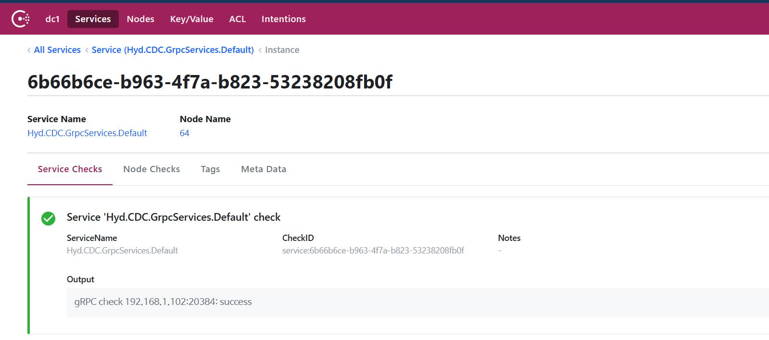Screen dimensions: 769x340
Task: Open the blue Hyd.CDC.GrpcServices.Default service name link
Action: [87, 133]
